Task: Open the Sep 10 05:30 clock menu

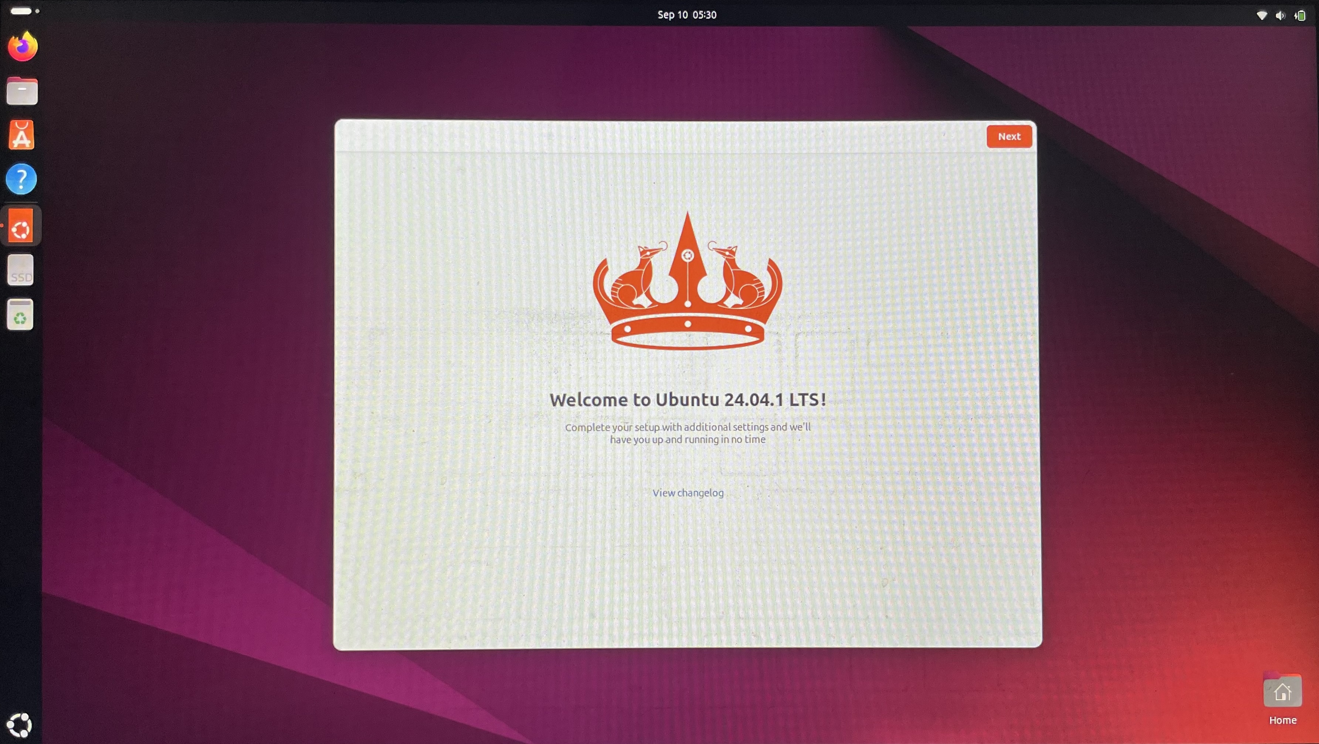Action: (x=686, y=15)
